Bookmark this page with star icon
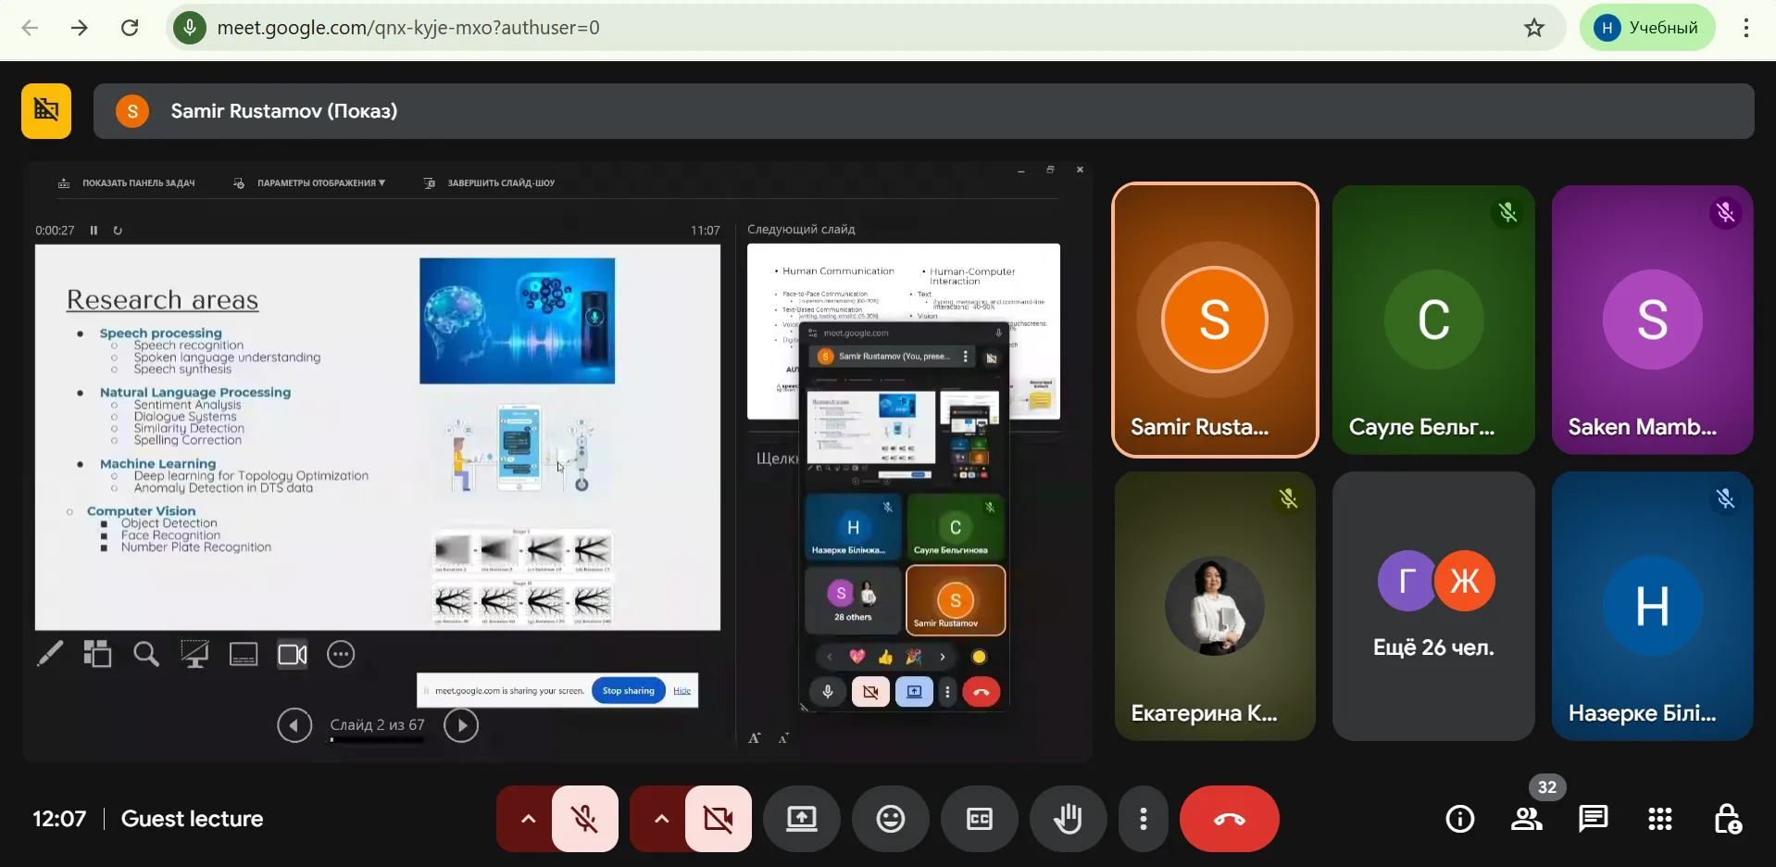Screen dimensions: 1776x867 (x=1534, y=28)
